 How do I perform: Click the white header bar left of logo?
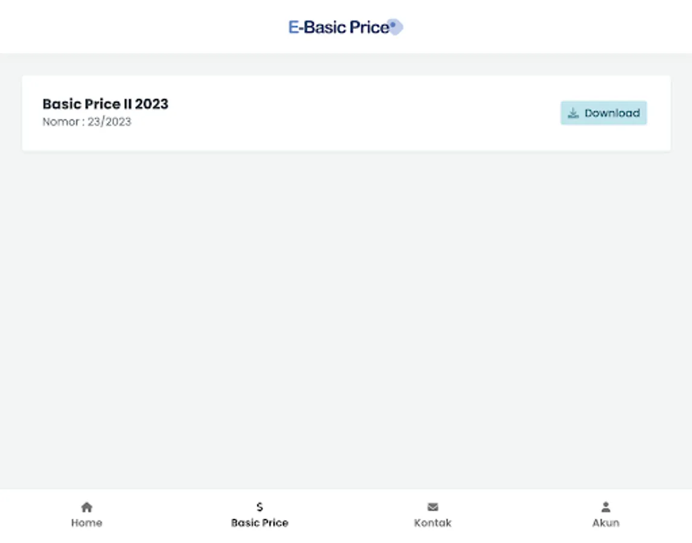(x=139, y=27)
